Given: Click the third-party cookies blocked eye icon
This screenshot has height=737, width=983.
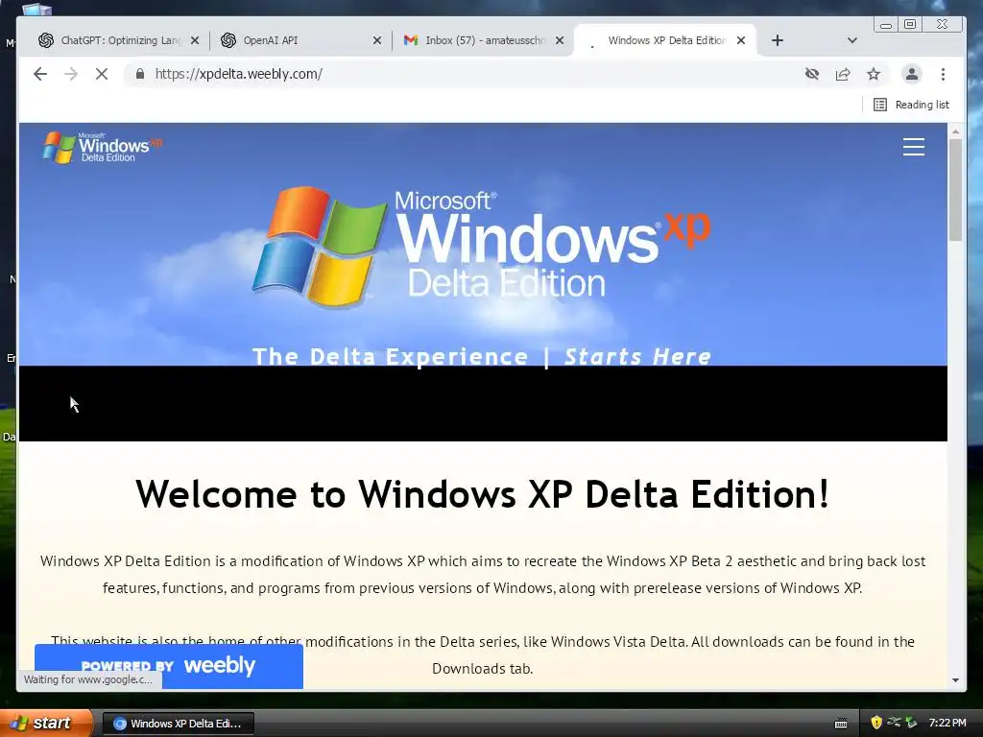Looking at the screenshot, I should (x=812, y=74).
